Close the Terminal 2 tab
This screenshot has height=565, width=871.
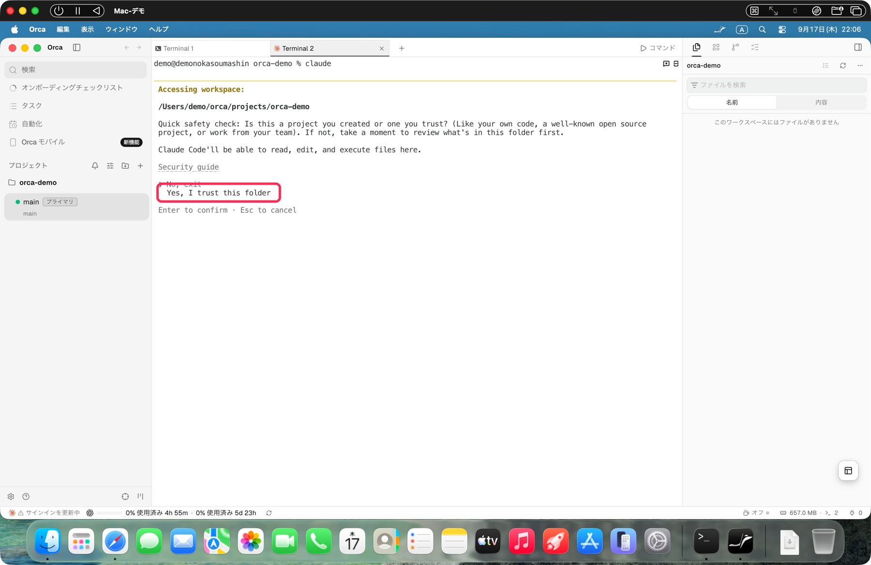382,48
